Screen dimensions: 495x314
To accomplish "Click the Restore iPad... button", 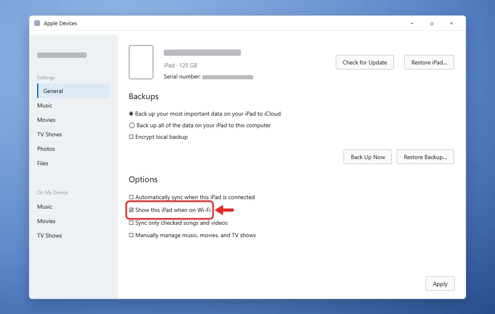I will 429,62.
